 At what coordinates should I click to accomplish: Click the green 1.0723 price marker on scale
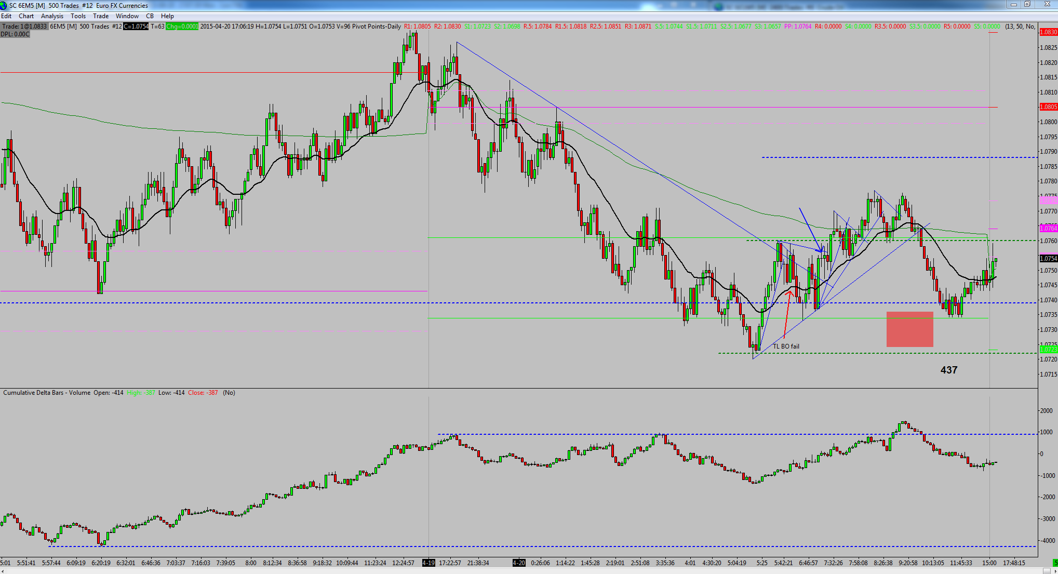(1048, 350)
